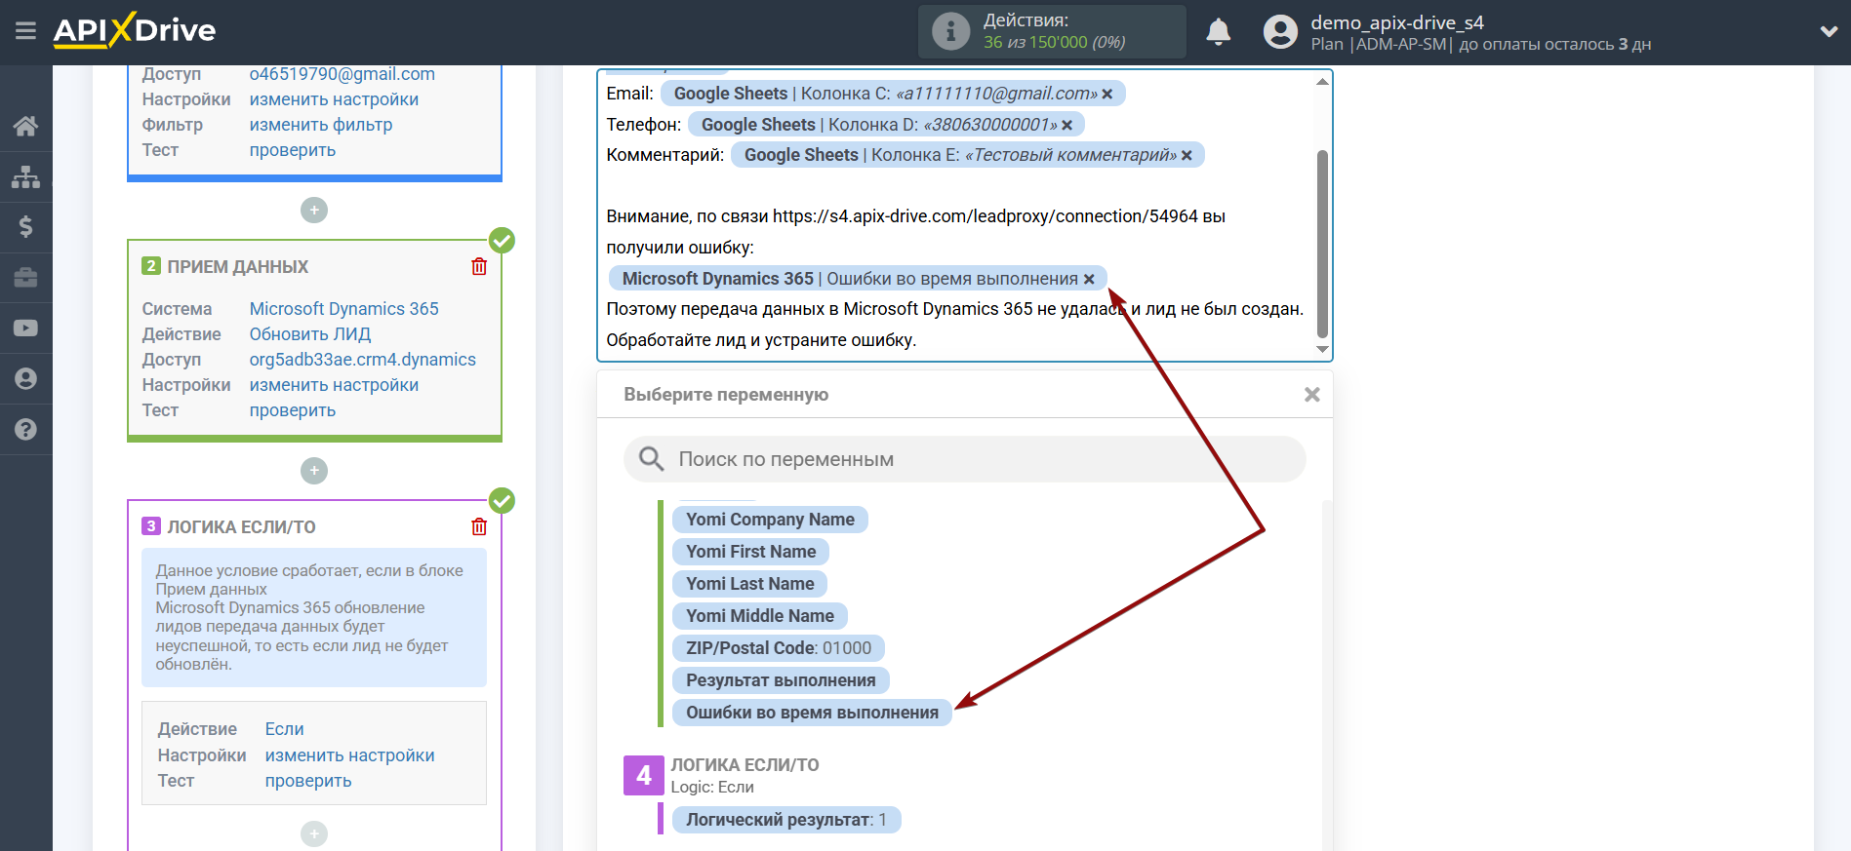Expand the account dropdown chevron

click(x=1829, y=32)
